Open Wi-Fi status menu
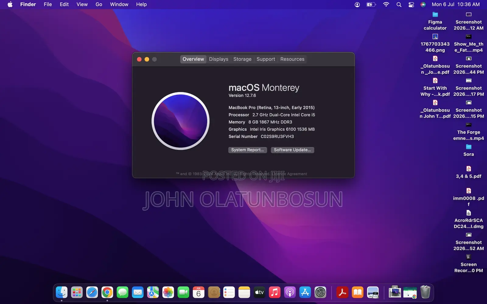 pos(386,5)
